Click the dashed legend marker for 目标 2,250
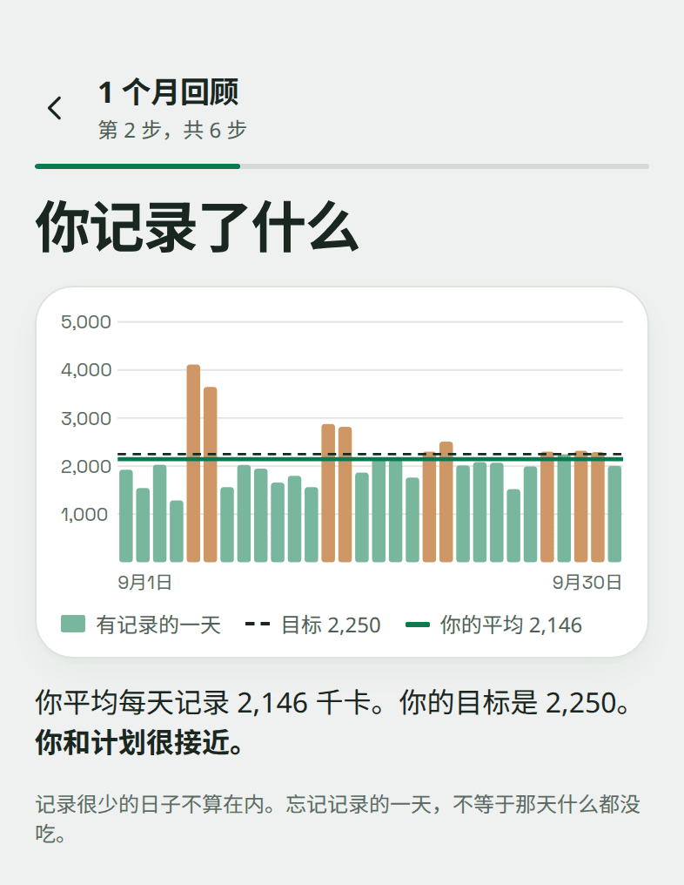This screenshot has width=684, height=885. pyautogui.click(x=257, y=625)
